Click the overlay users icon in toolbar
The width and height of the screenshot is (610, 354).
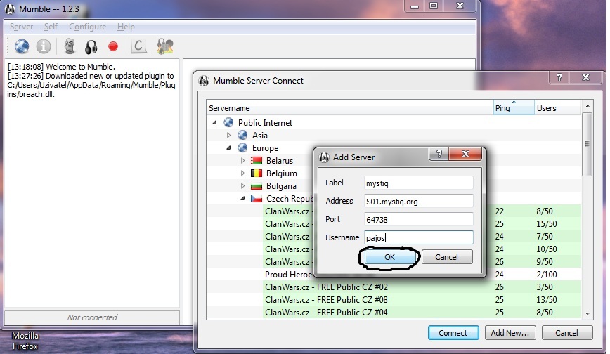(x=165, y=46)
